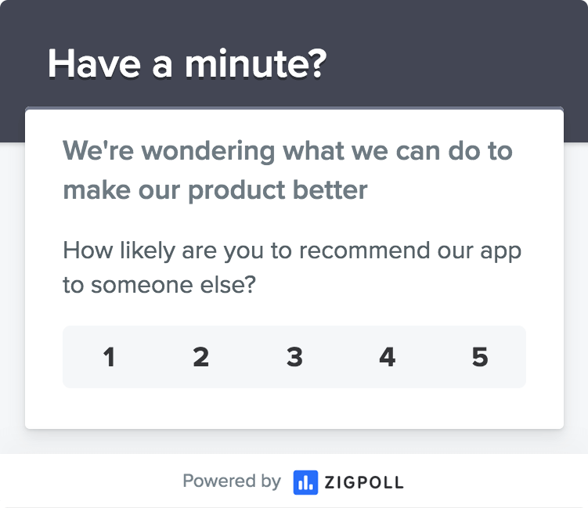The height and width of the screenshot is (508, 588).
Task: Click the blue Zigpoll bar-chart logo icon
Action: (305, 482)
